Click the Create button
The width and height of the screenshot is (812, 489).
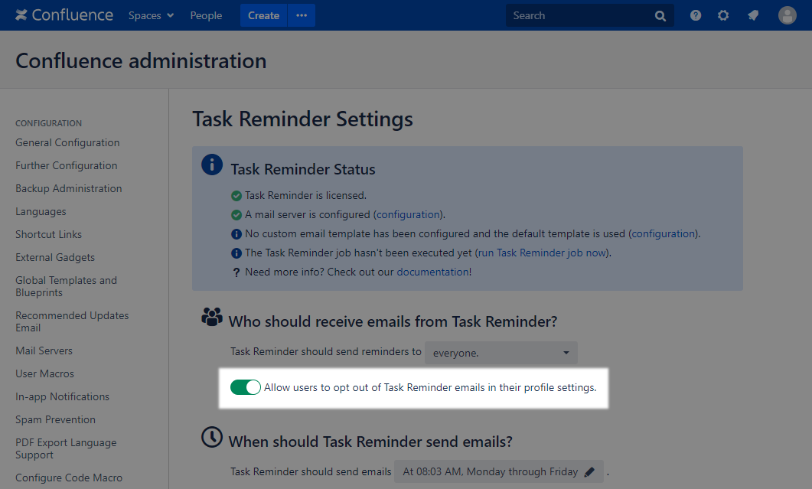pyautogui.click(x=263, y=15)
